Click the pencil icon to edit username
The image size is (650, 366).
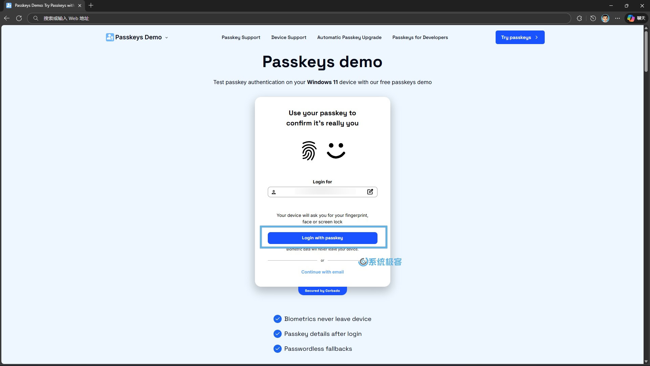[370, 192]
